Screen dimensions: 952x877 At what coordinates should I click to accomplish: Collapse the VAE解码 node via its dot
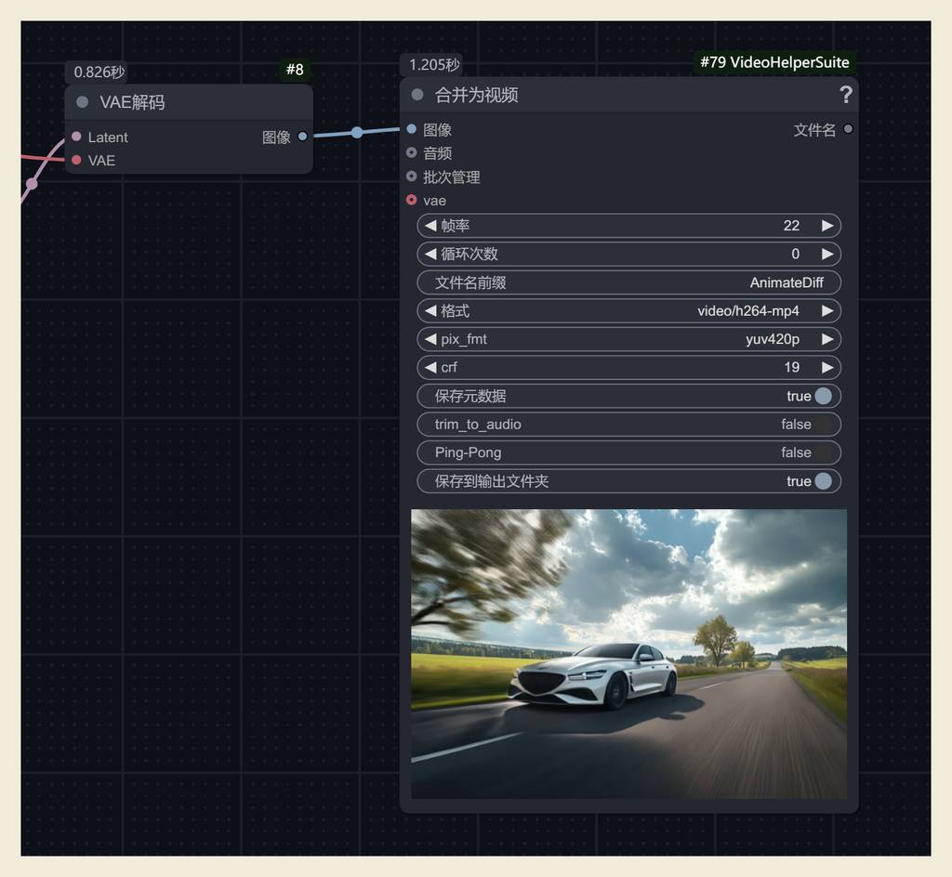pyautogui.click(x=83, y=102)
